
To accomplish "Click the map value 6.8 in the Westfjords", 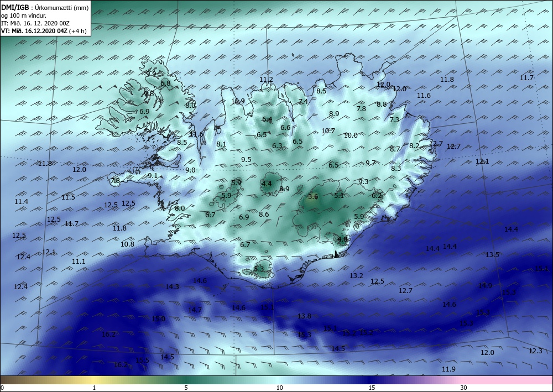I will (x=165, y=83).
